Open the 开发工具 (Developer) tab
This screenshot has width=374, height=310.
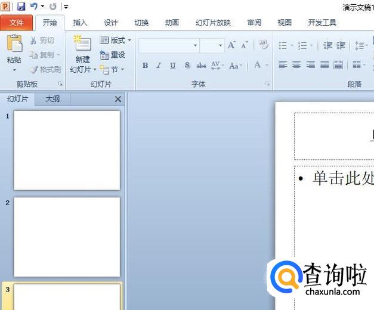[322, 23]
